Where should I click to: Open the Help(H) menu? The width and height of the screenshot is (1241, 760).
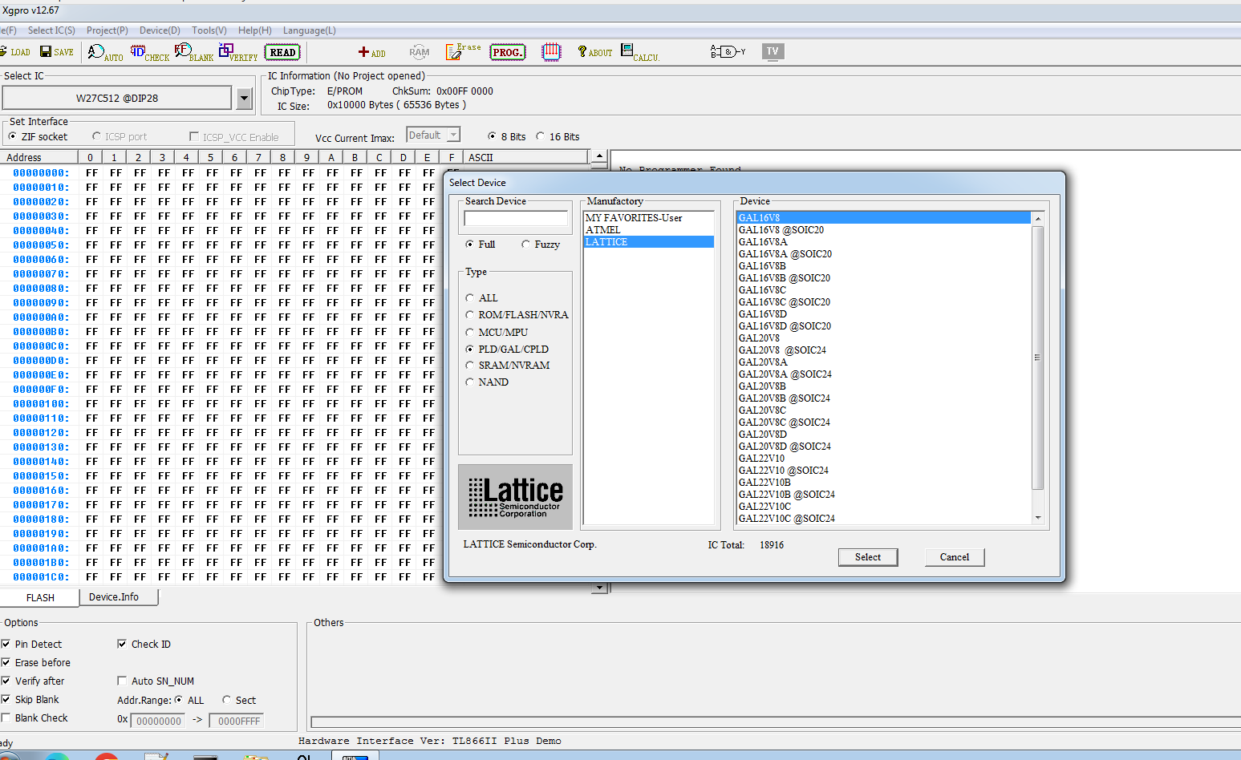click(255, 30)
